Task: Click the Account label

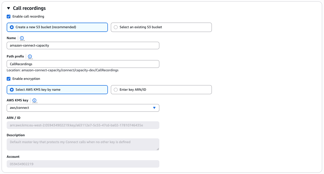Action: click(x=13, y=157)
